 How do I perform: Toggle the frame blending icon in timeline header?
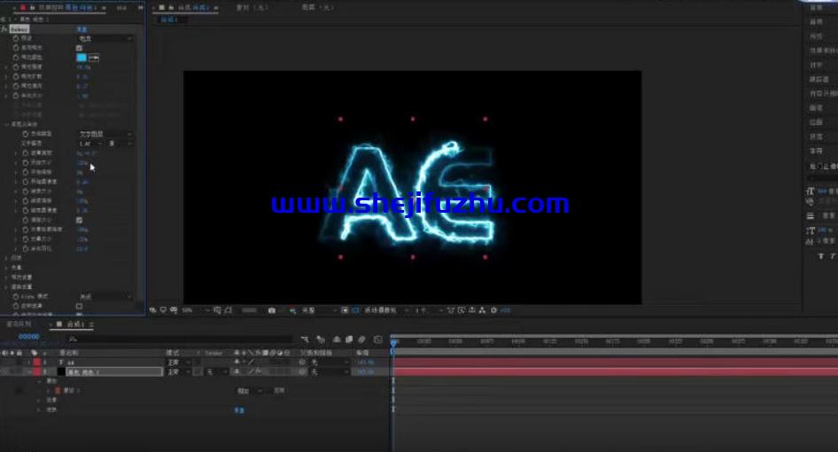[x=349, y=339]
